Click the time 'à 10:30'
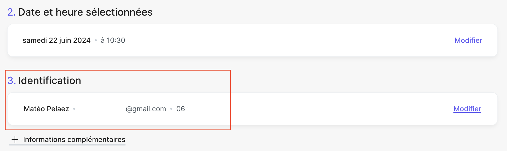 [x=113, y=40]
